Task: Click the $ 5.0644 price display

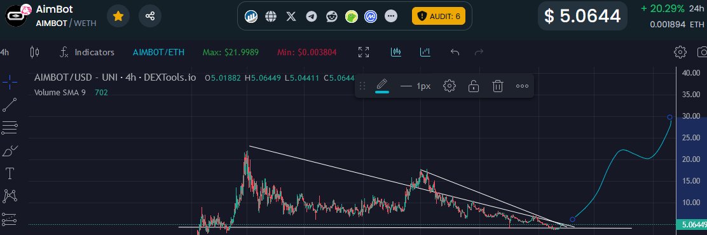Action: click(x=582, y=17)
